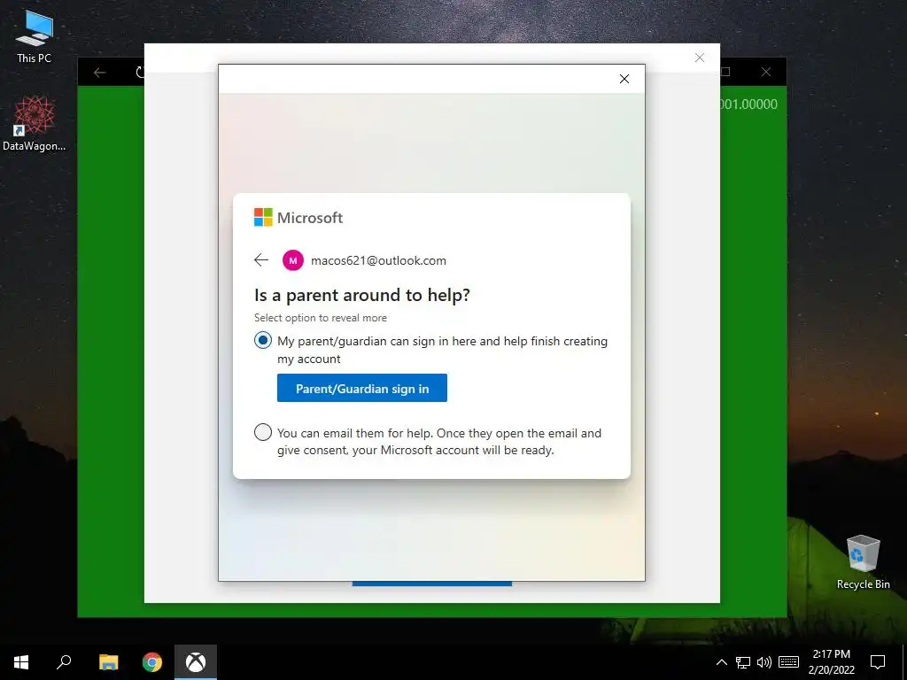Launch Google Chrome from taskbar
Viewport: 907px width, 680px height.
pyautogui.click(x=152, y=662)
